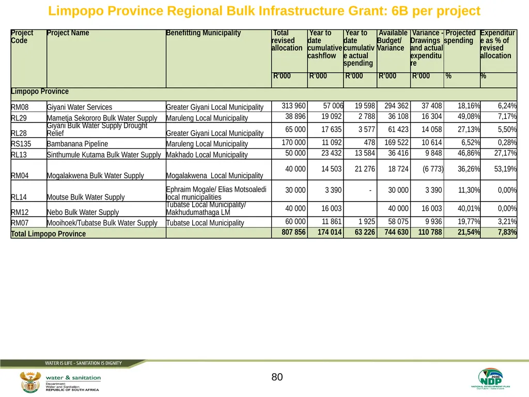Screen dimensions: 529x397
Task: Click total projected spending 21,54%
Action: (469, 232)
